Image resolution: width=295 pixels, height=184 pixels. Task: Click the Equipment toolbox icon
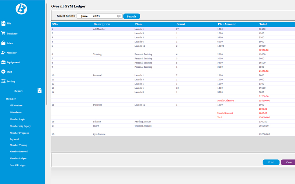click(3, 62)
